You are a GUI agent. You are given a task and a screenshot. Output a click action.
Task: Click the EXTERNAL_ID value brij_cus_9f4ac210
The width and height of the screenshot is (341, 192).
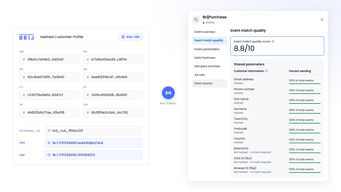point(94,131)
